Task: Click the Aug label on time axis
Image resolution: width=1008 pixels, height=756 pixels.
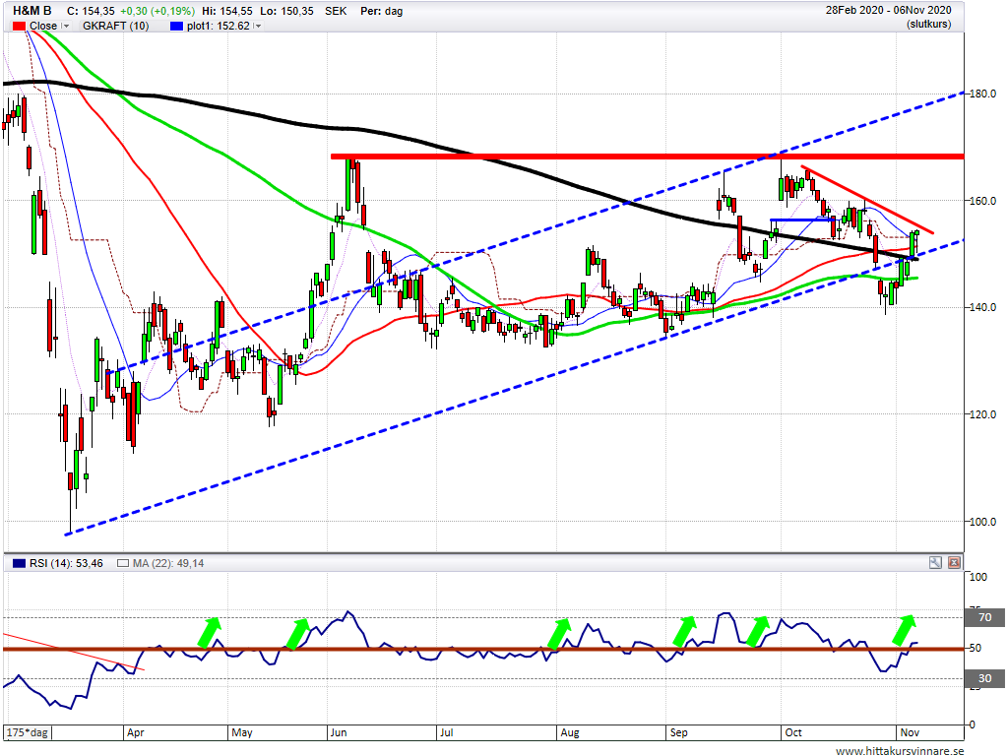Action: click(x=570, y=732)
